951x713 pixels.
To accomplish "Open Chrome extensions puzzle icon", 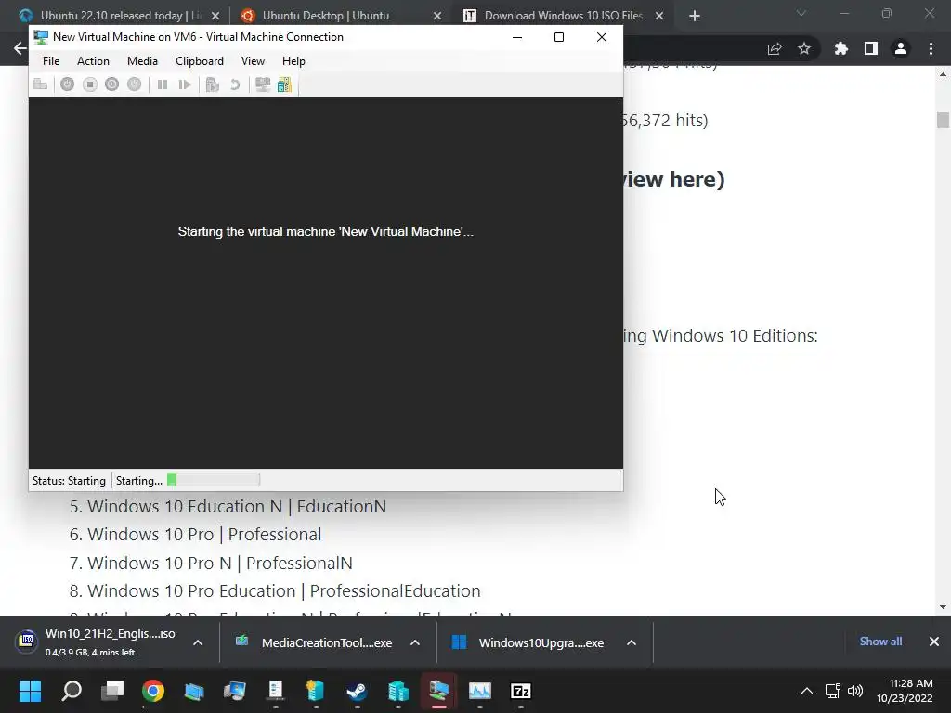I will (x=841, y=48).
